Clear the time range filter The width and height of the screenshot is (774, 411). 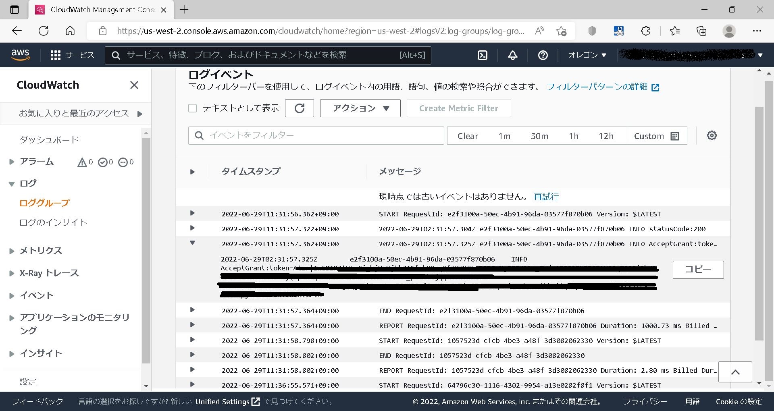tap(468, 136)
